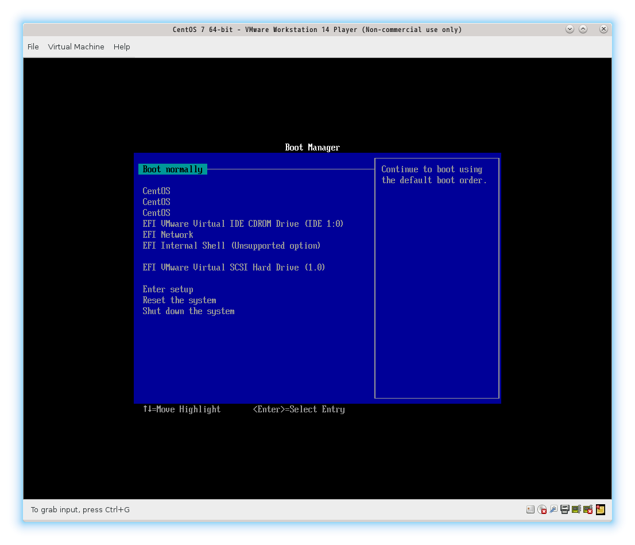Click the network adapter status icon
635x545 pixels.
553,509
